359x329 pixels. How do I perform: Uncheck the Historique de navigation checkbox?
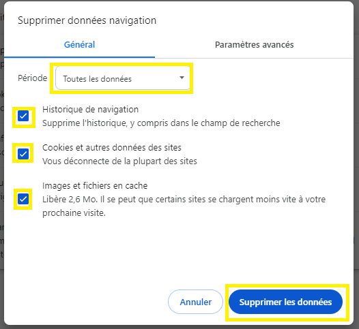23,116
